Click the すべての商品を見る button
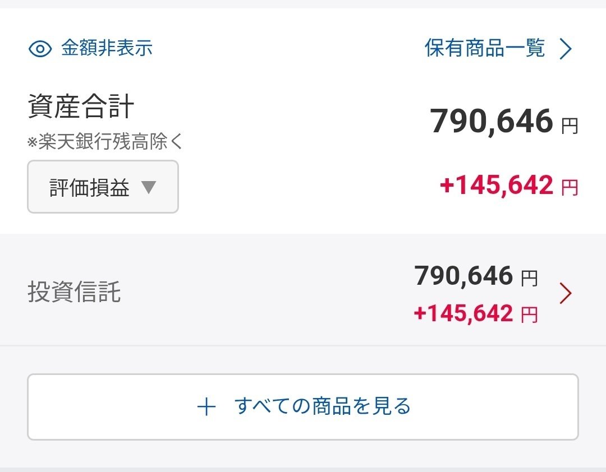The image size is (606, 472). (x=303, y=406)
